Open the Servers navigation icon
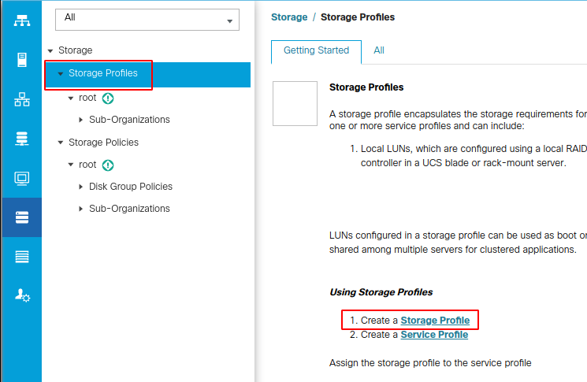The image size is (587, 382). point(22,60)
